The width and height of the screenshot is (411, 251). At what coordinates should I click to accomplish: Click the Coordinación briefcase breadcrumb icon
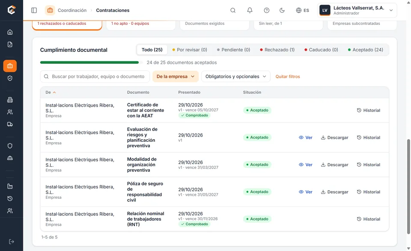[x=50, y=10]
